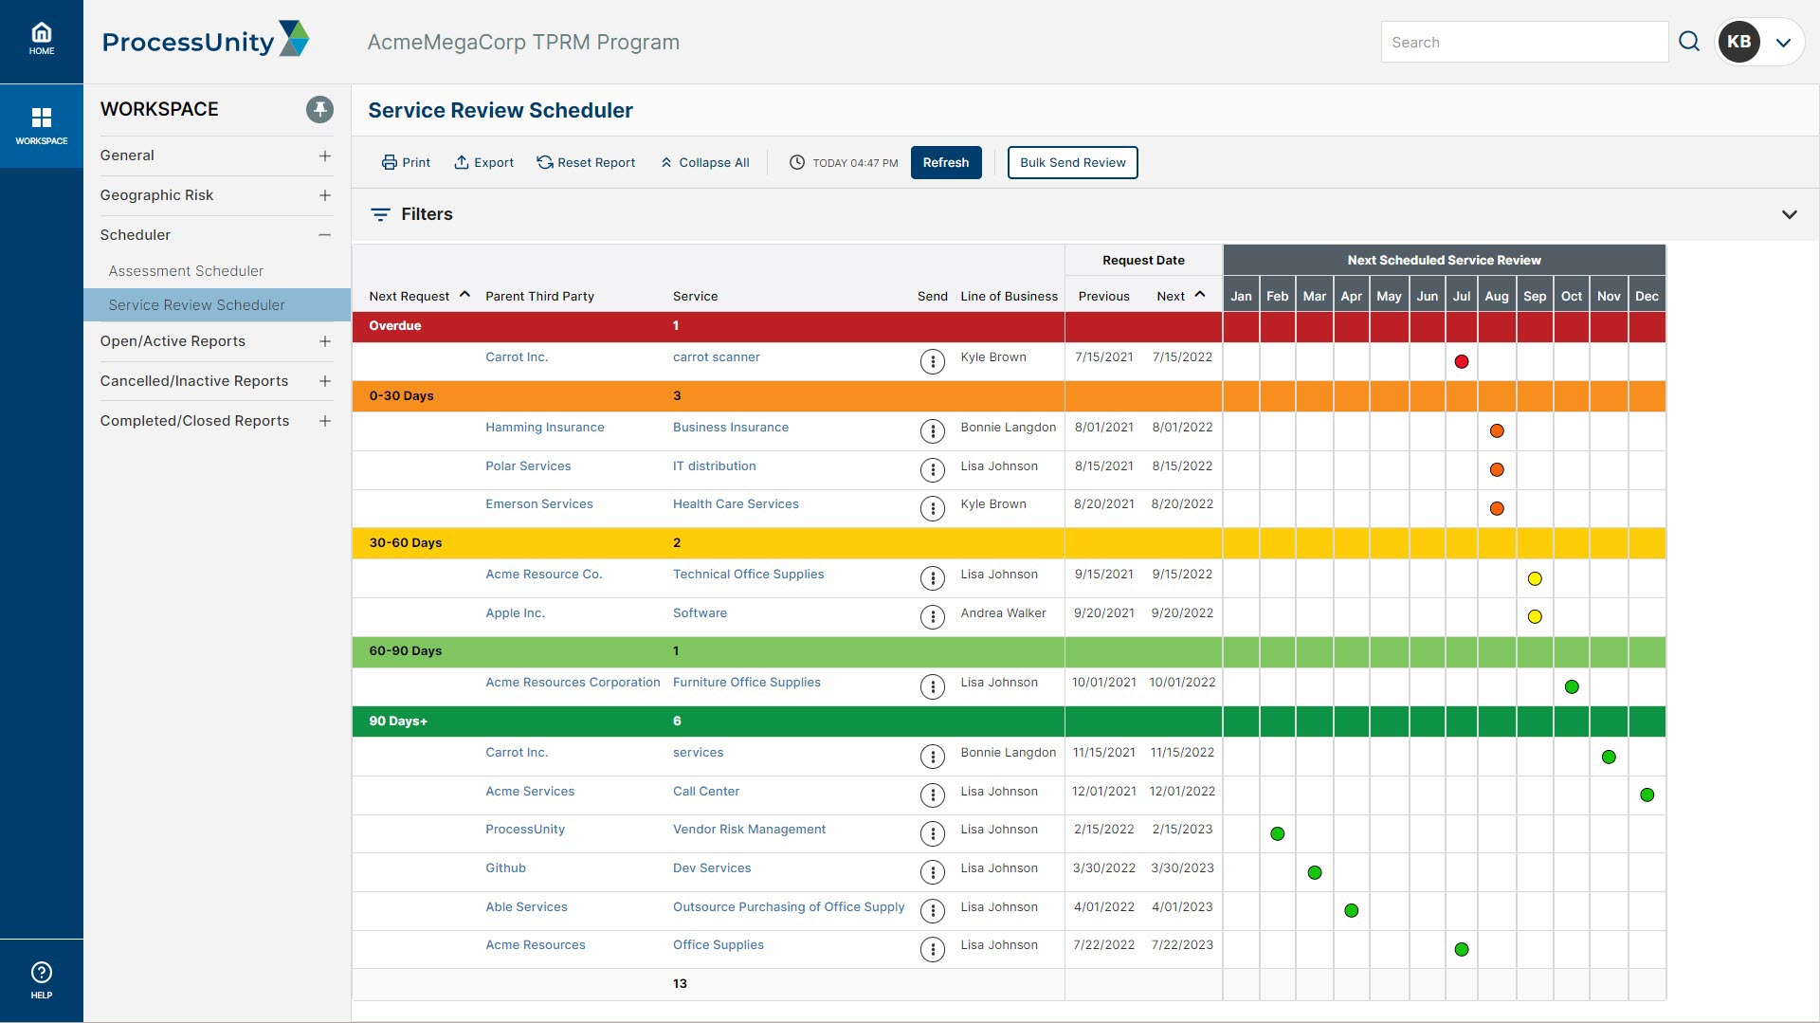Click the green December marker for Acme Services
1820x1023 pixels.
1647,795
